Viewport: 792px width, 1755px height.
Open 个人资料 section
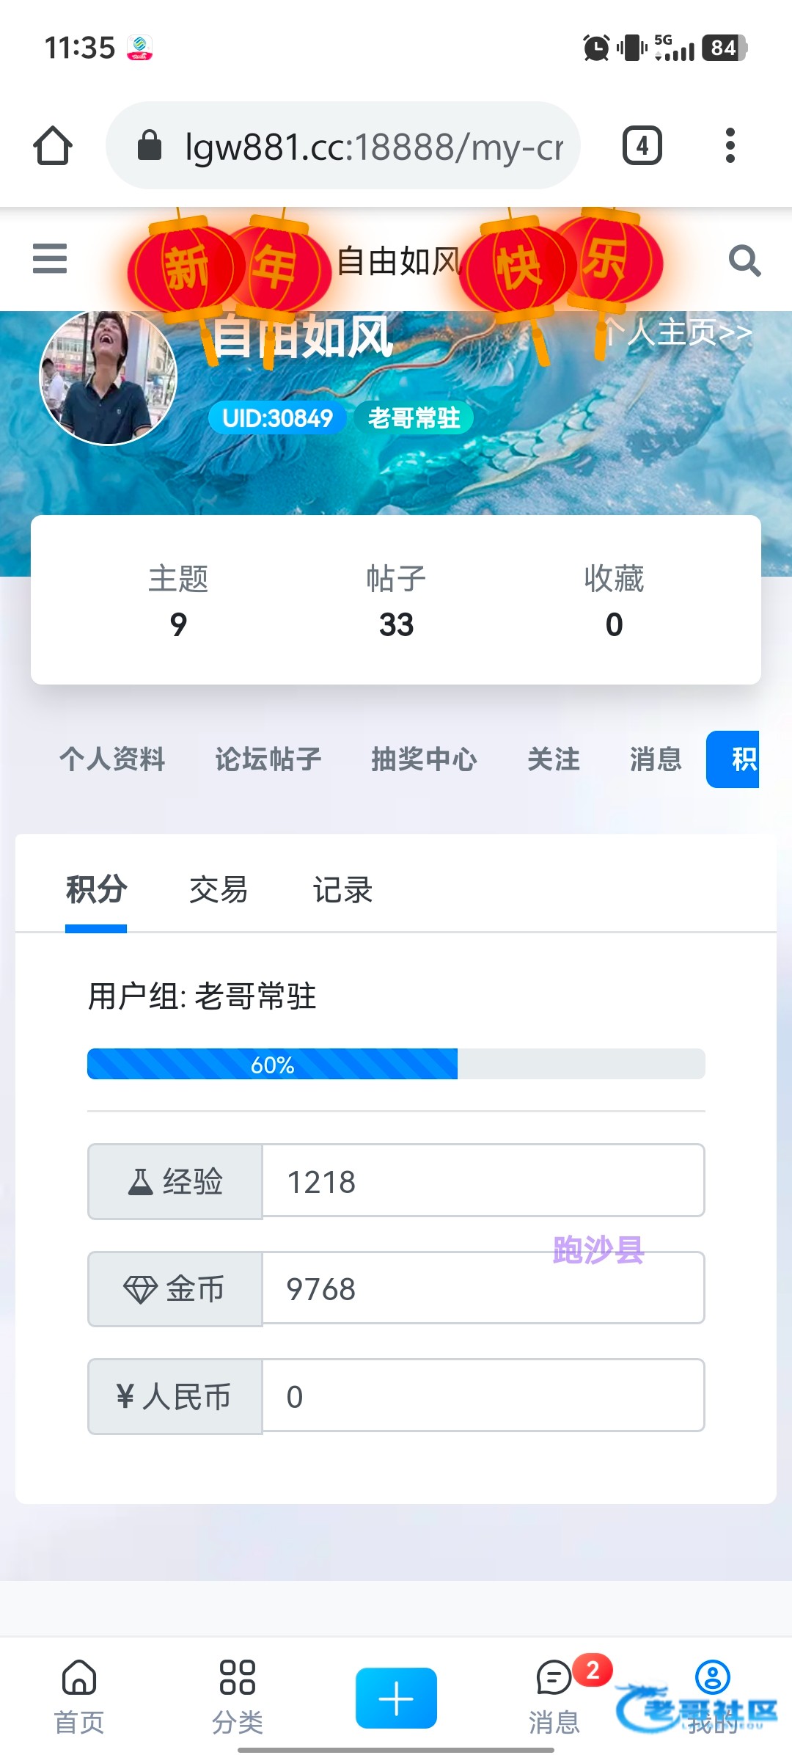tap(112, 759)
